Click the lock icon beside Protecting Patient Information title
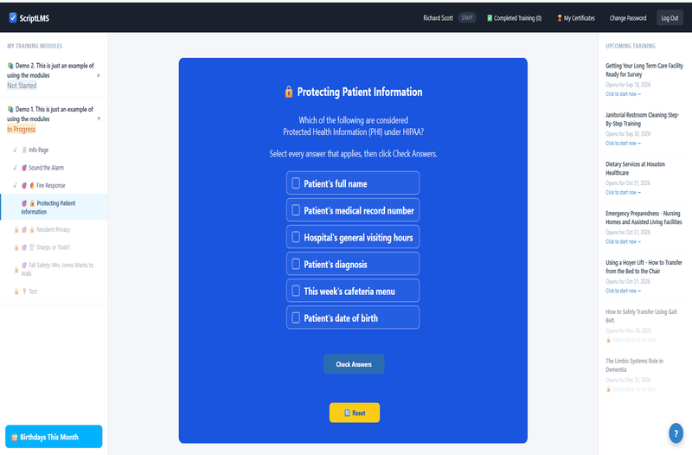 click(x=289, y=92)
